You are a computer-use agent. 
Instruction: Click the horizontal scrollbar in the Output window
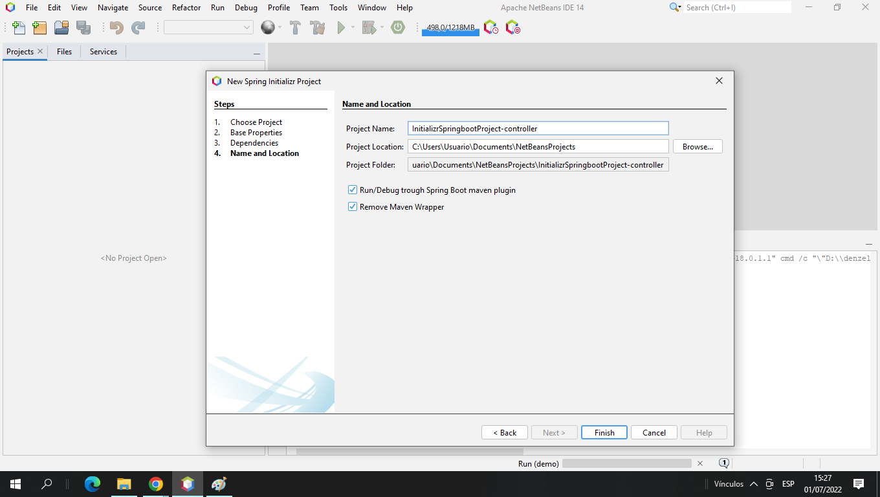(x=410, y=452)
